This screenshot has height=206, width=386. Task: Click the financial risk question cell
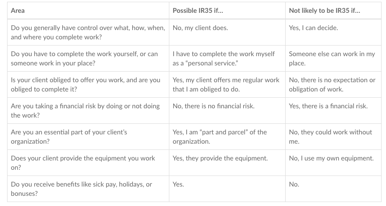pyautogui.click(x=88, y=111)
